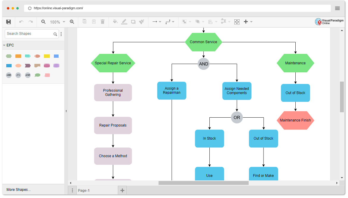348x198 pixels.
Task: Click the fit-to-window icon
Action: 237,21
